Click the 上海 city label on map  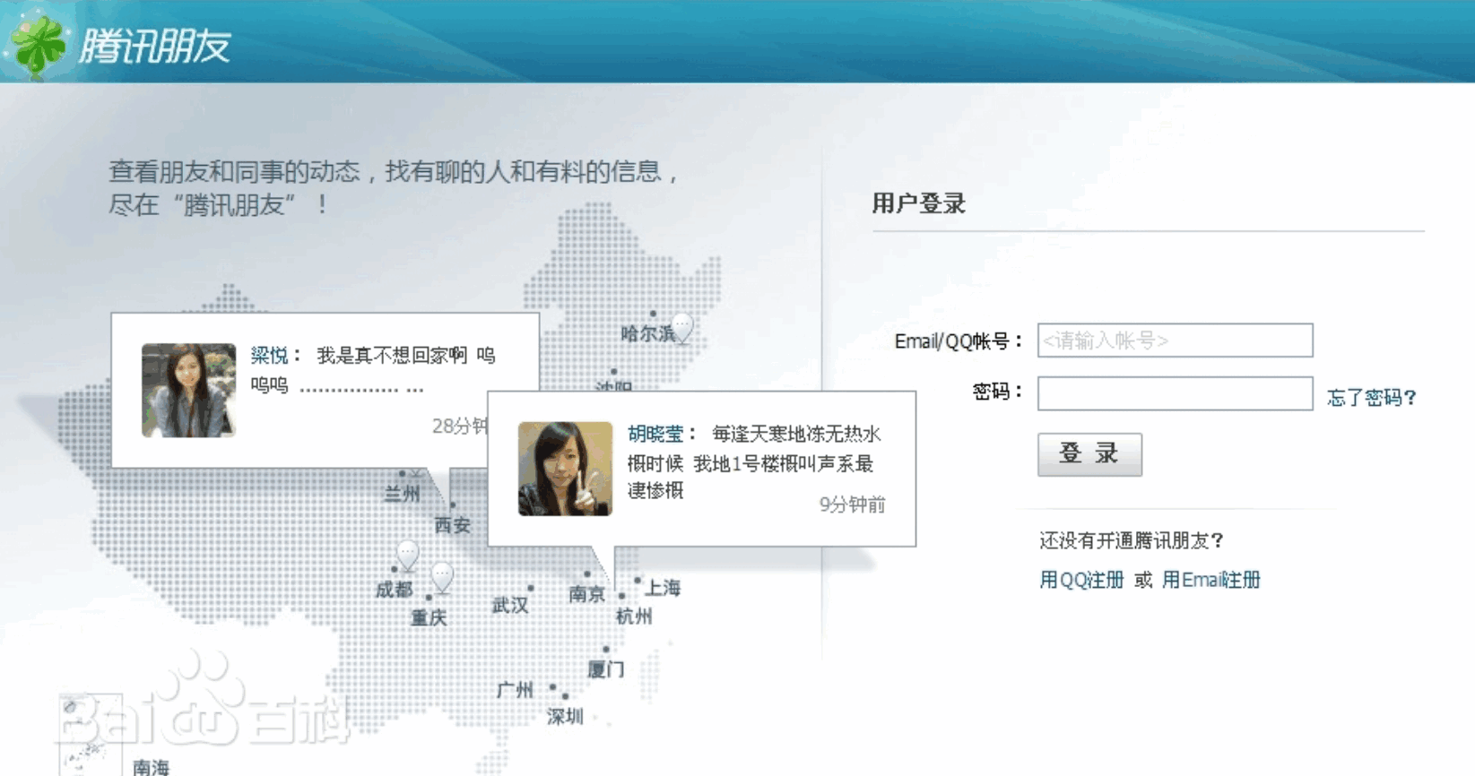point(663,588)
